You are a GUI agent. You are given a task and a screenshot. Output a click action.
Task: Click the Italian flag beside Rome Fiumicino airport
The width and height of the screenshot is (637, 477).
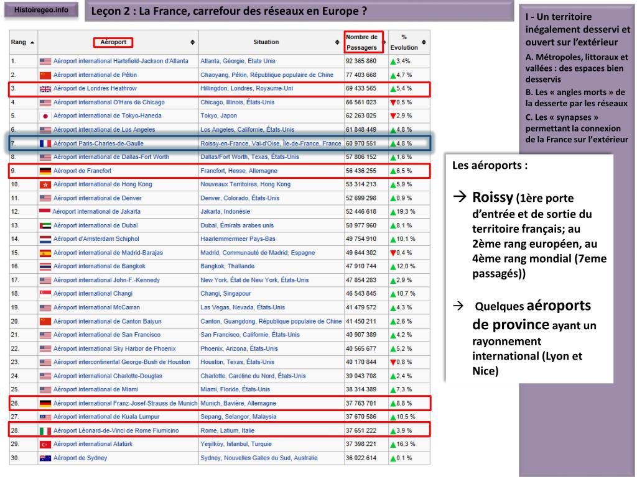tap(45, 431)
